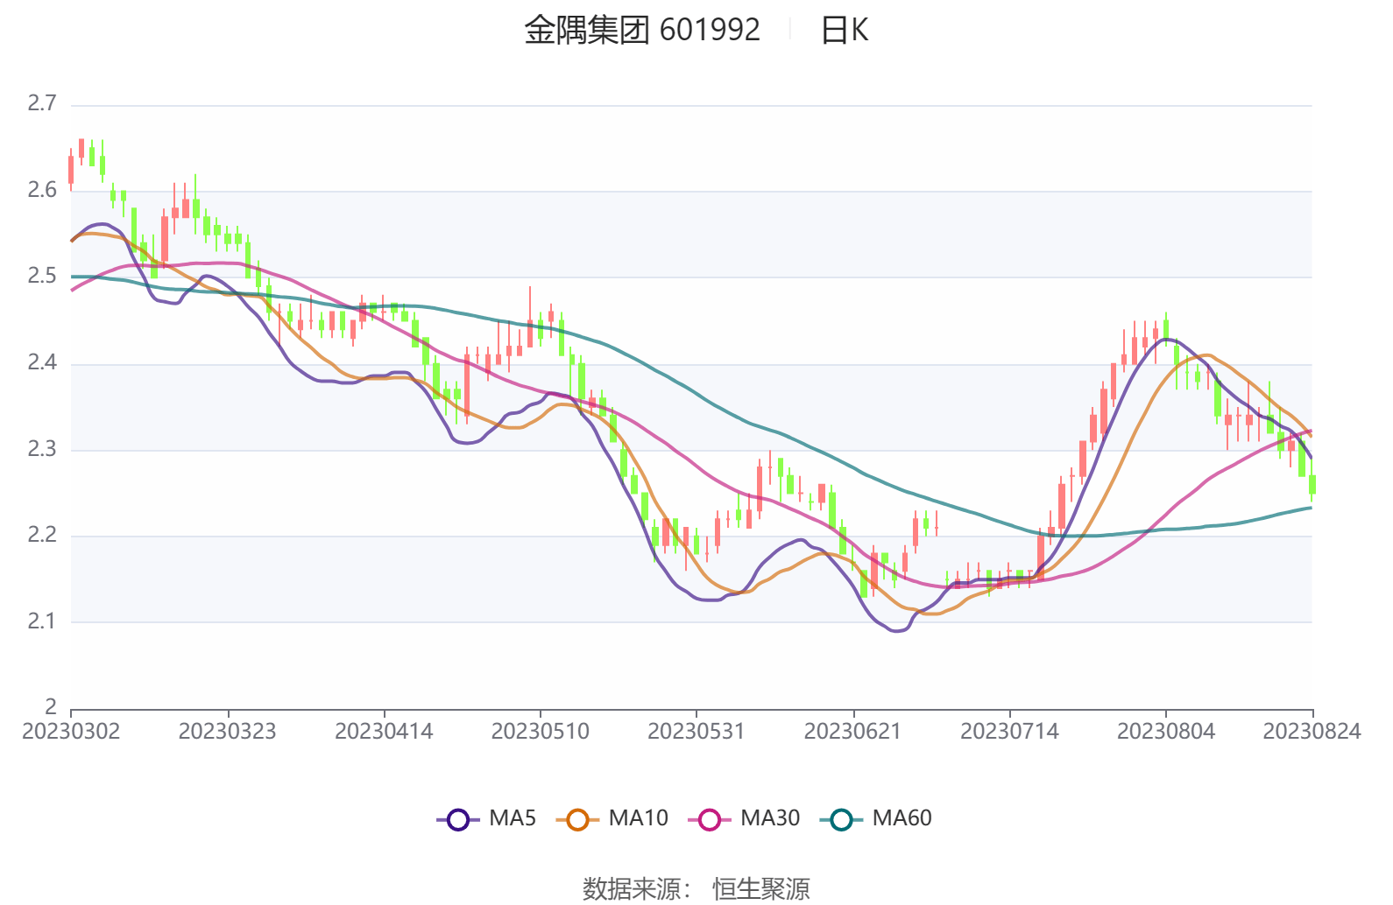This screenshot has height=905, width=1393.
Task: Click the 数据来源 恒生聚源 source text
Action: (696, 889)
